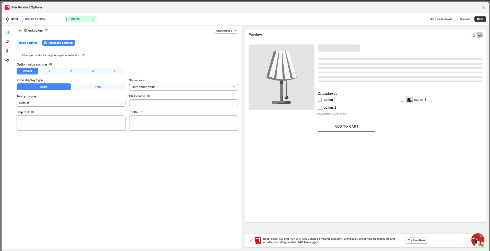Switch to the Basic Settings tab

click(x=28, y=43)
